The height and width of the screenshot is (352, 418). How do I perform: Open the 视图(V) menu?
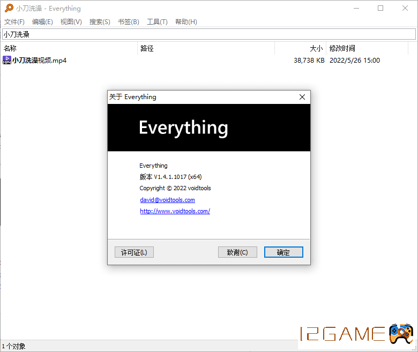click(71, 22)
